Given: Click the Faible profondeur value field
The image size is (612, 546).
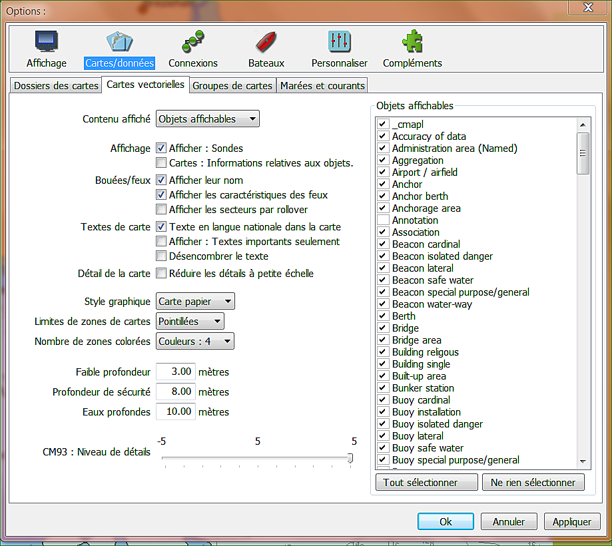Looking at the screenshot, I should [x=176, y=372].
